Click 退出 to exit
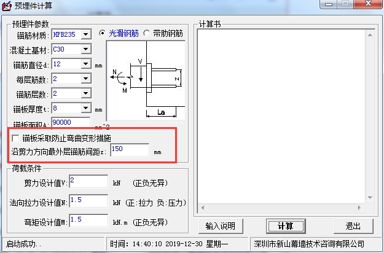The image size is (384, 253). tap(353, 226)
